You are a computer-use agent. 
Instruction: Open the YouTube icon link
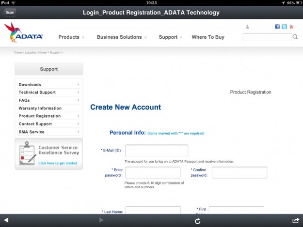(x=291, y=27)
